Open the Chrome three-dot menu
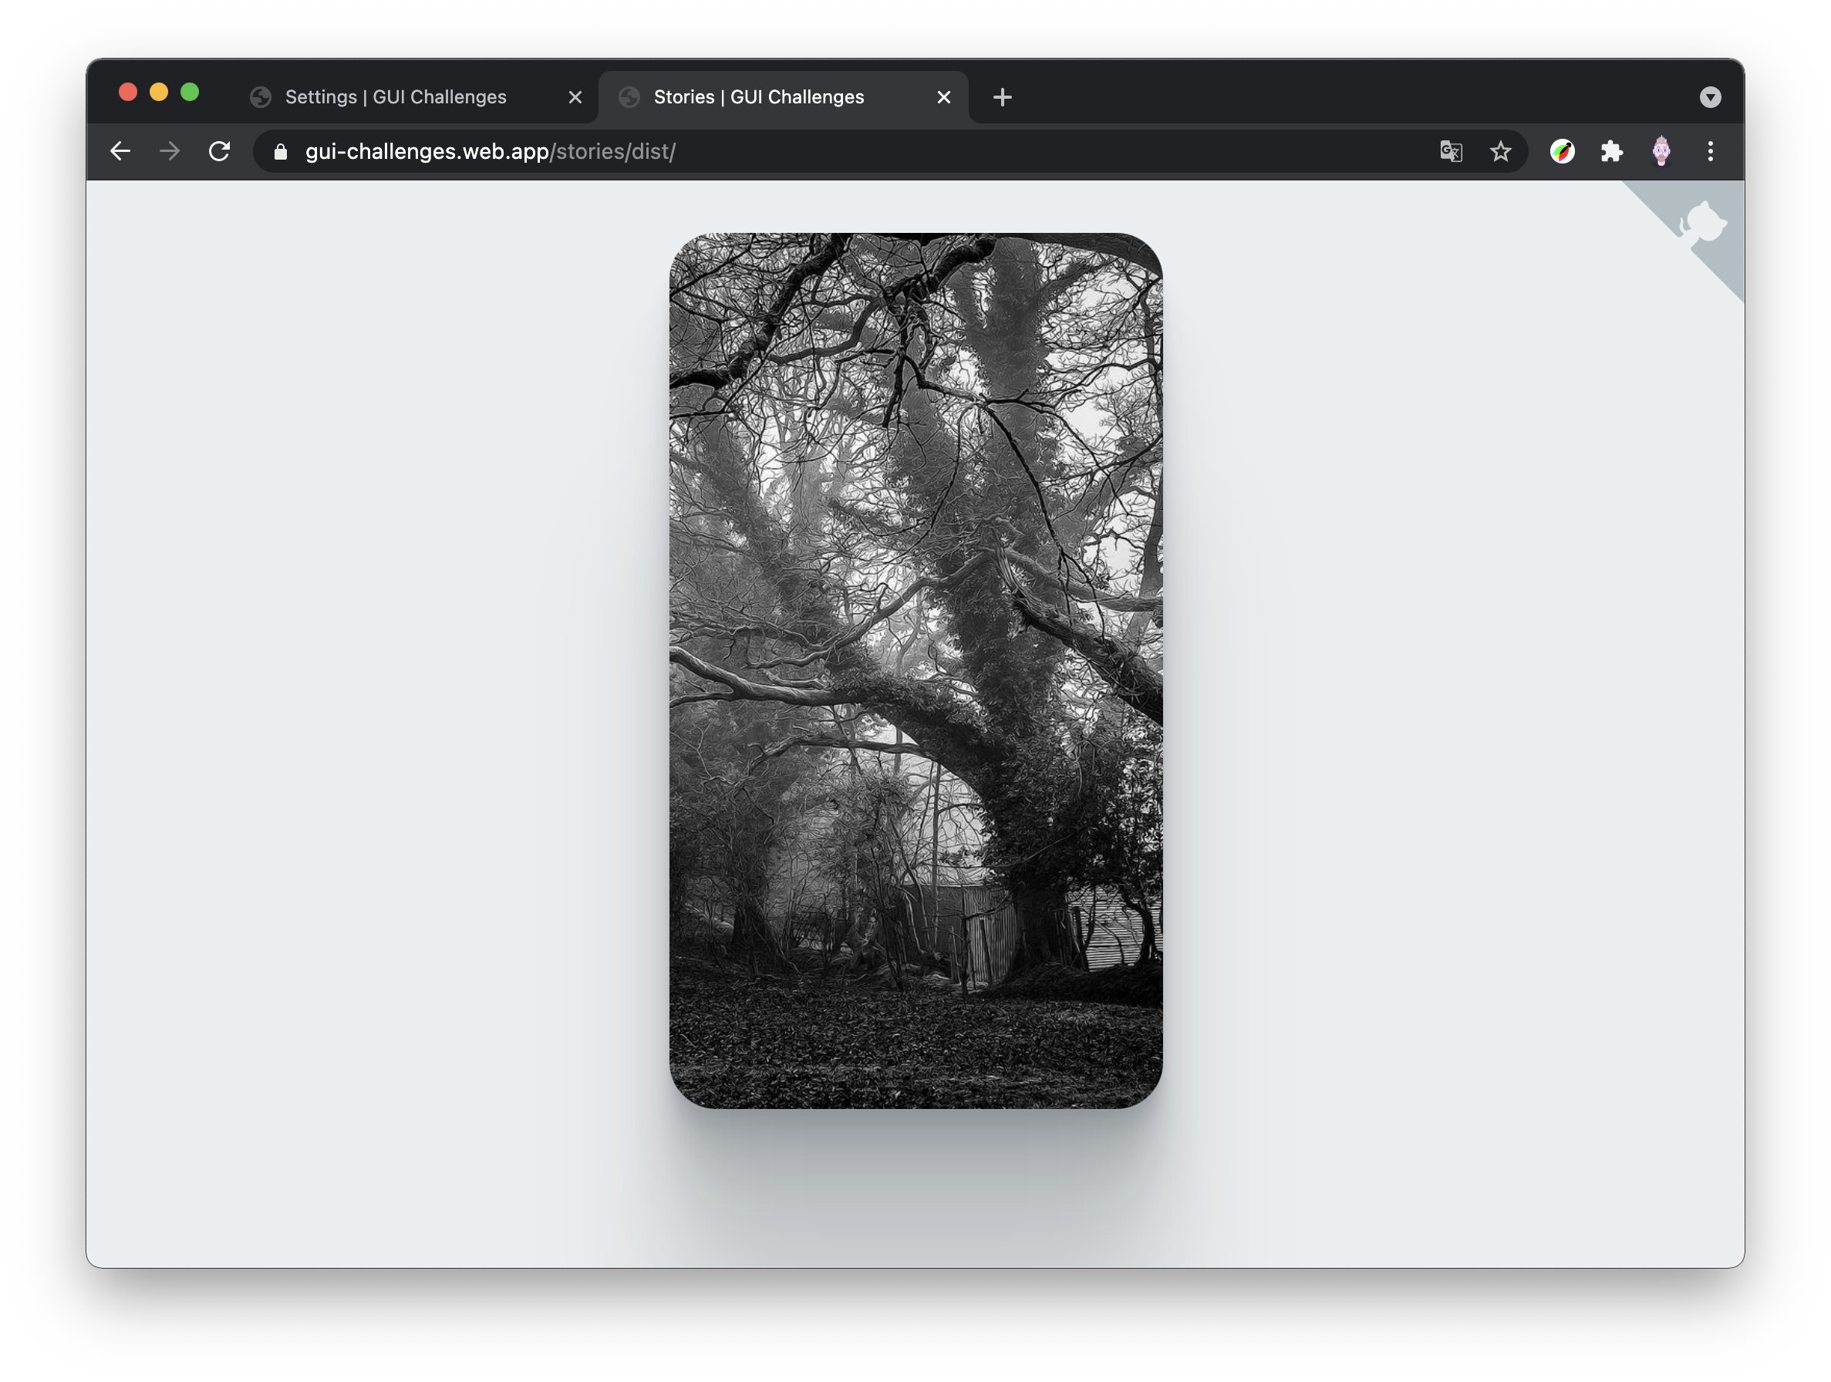 coord(1710,151)
